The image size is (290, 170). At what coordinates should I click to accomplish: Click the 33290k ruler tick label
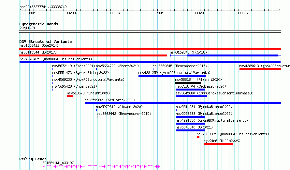pos(72,13)
